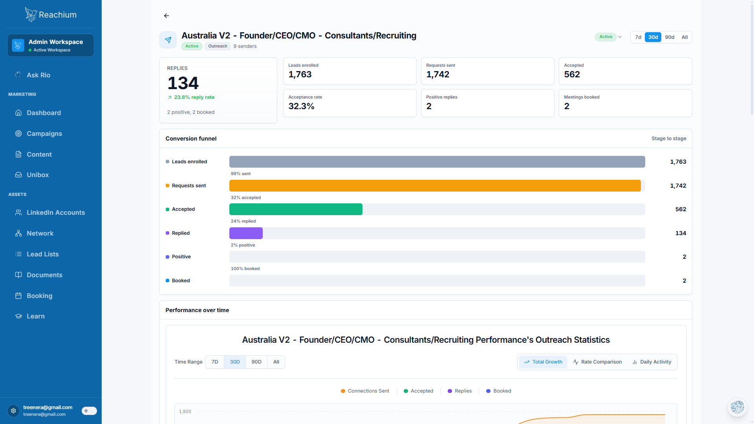Switch to Rate Comparison chart tab
754x424 pixels.
tap(597, 362)
